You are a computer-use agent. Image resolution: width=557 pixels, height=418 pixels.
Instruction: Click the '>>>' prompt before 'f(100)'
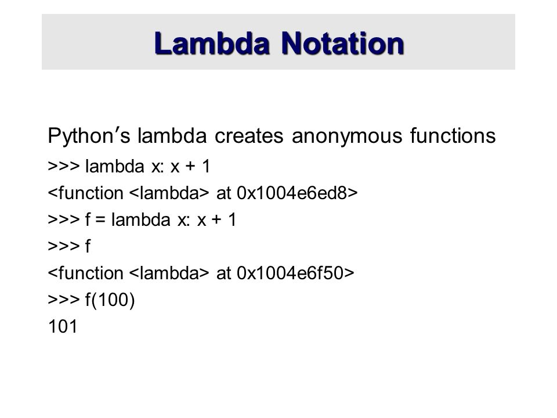(64, 300)
